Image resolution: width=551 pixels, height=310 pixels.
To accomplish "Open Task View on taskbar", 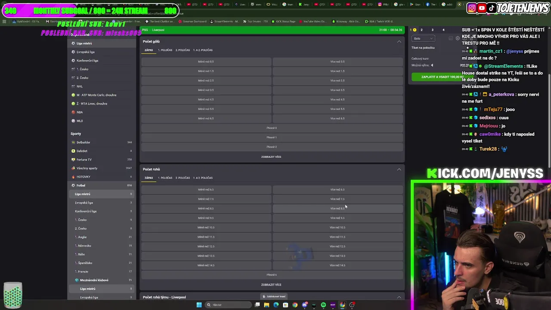I will 257,305.
